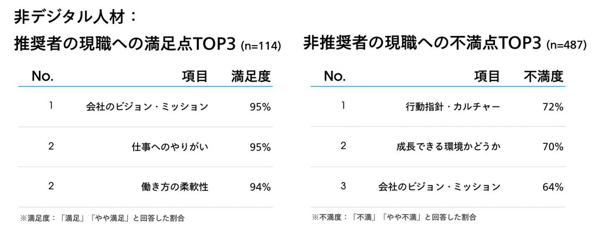Select the 不満度 column header
This screenshot has height=237, width=602.
tap(543, 76)
